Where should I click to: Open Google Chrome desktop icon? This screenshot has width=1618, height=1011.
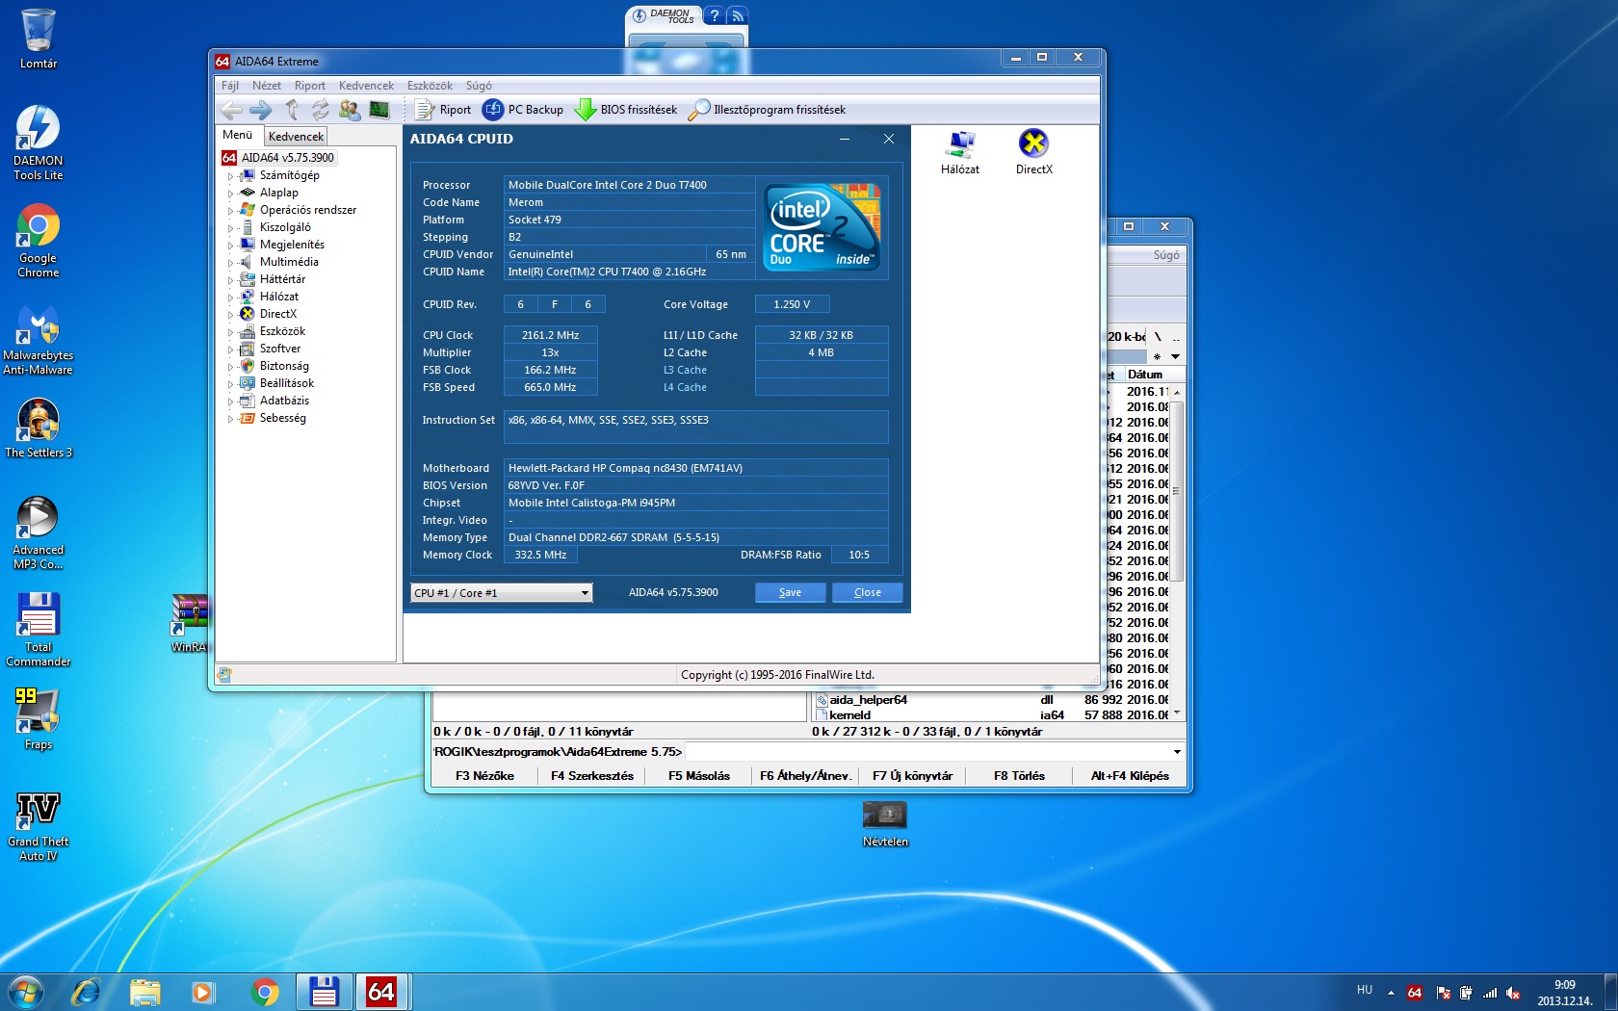(x=39, y=242)
